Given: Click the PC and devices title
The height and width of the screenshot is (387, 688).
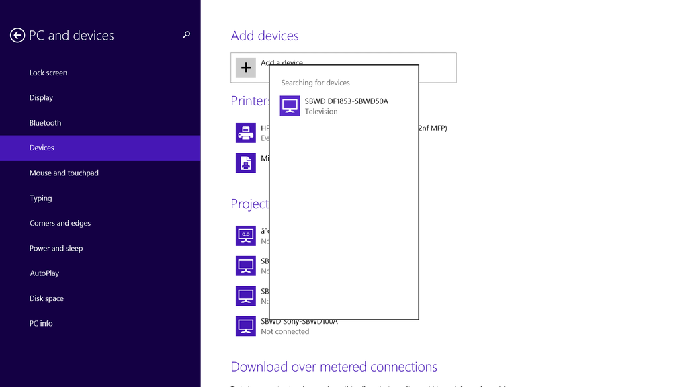Looking at the screenshot, I should coord(71,35).
